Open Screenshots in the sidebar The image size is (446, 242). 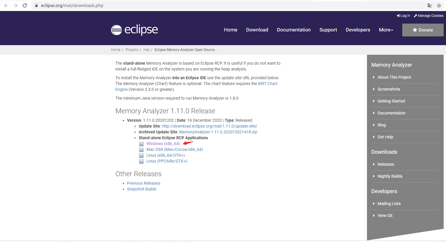[389, 89]
